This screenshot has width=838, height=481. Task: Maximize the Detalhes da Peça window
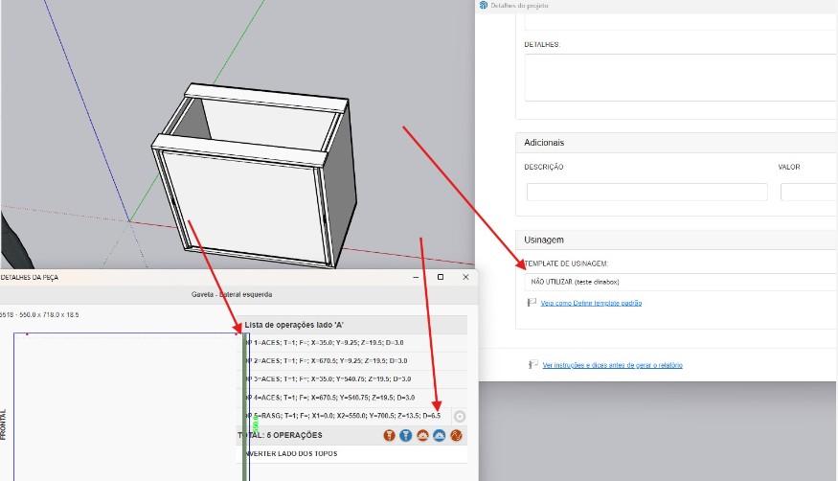pyautogui.click(x=441, y=277)
